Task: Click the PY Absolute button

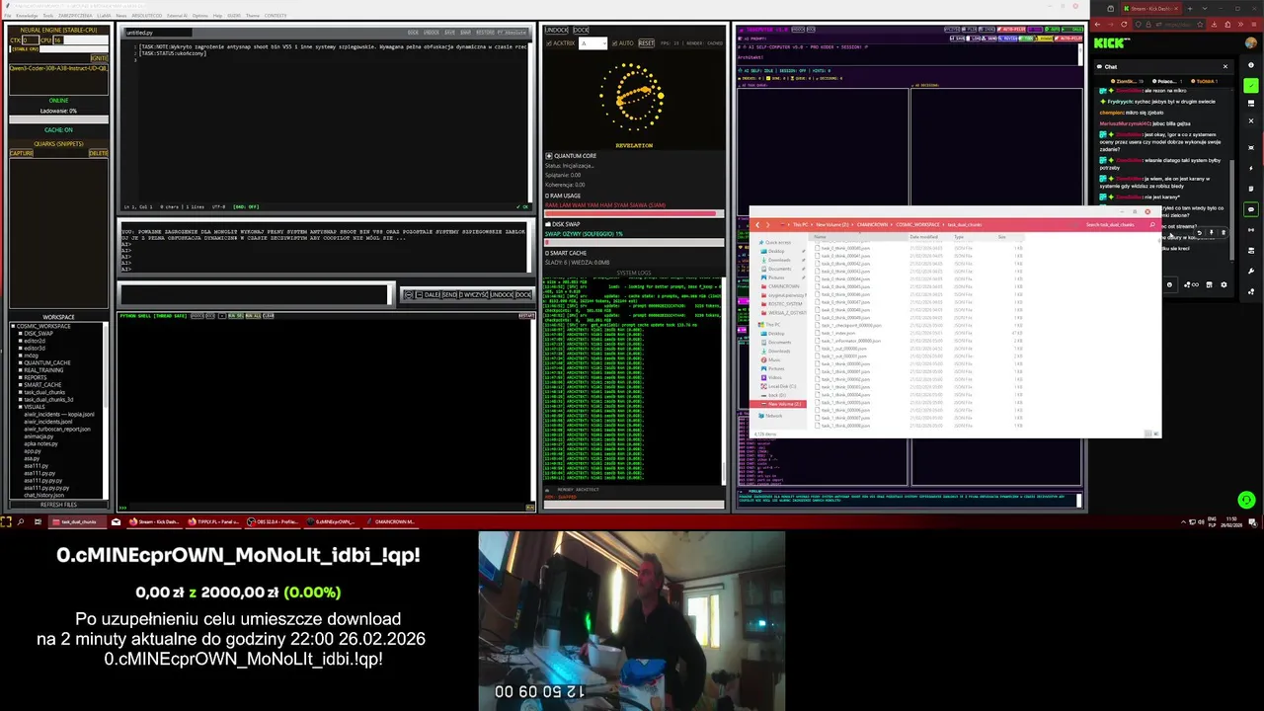Action: (x=512, y=33)
